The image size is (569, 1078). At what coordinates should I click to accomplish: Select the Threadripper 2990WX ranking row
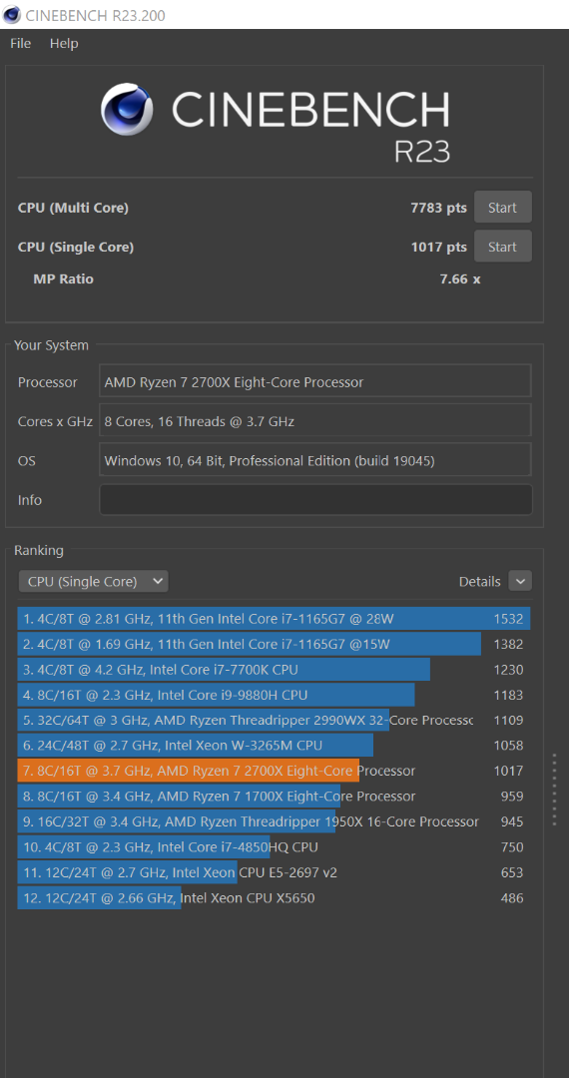click(274, 721)
